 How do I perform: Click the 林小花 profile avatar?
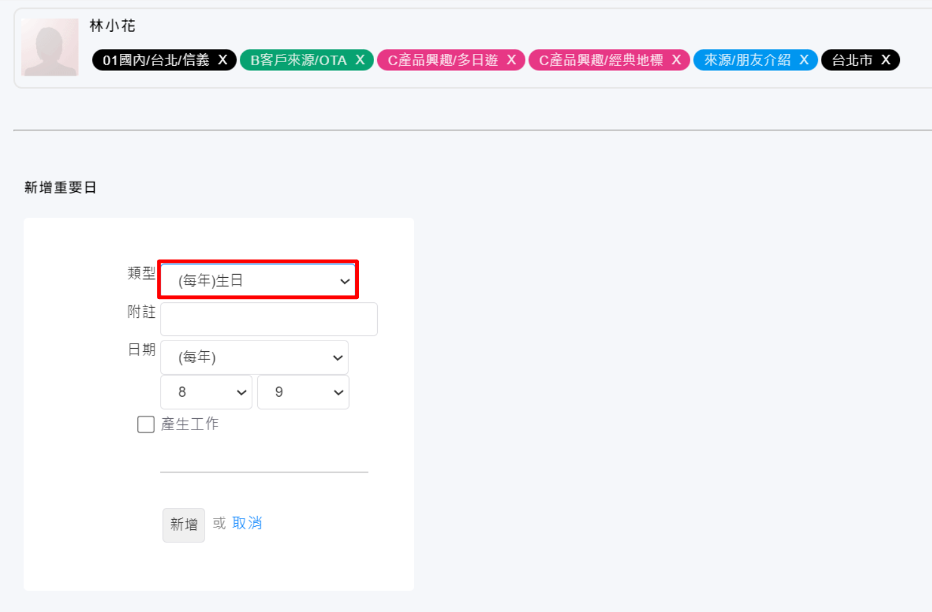click(x=50, y=47)
